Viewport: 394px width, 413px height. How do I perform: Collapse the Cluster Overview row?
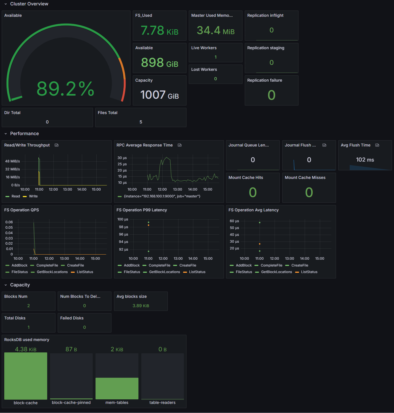pyautogui.click(x=6, y=4)
